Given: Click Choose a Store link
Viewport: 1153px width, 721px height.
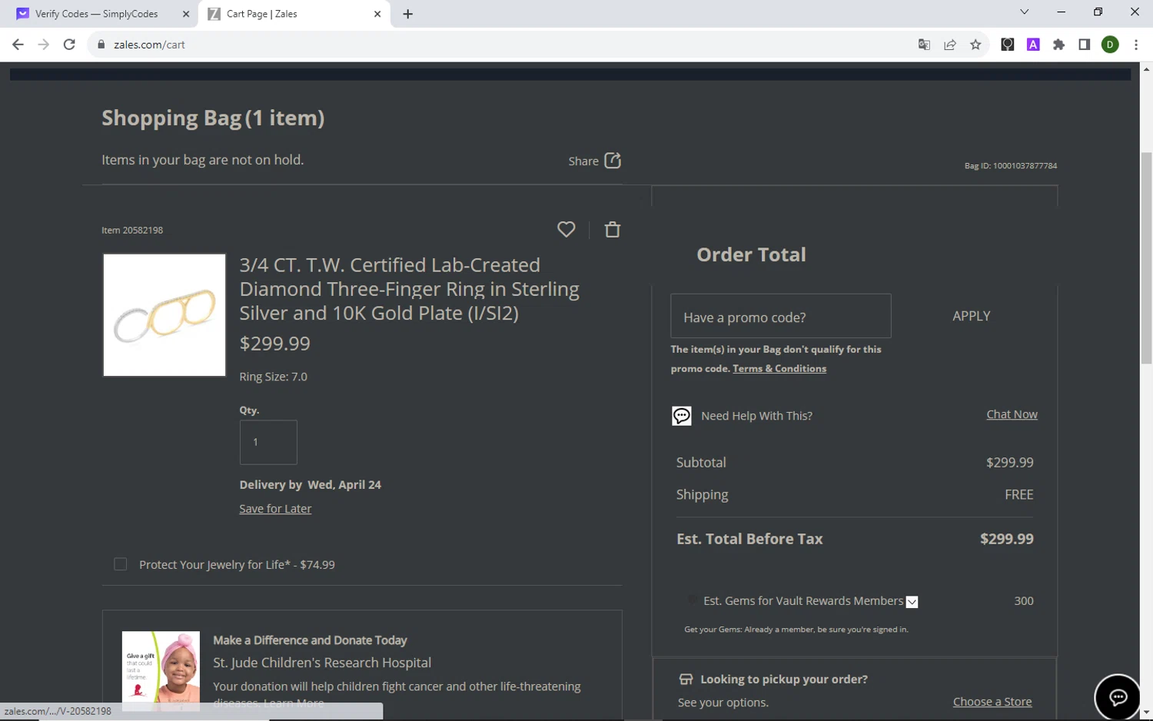Looking at the screenshot, I should click(x=992, y=702).
